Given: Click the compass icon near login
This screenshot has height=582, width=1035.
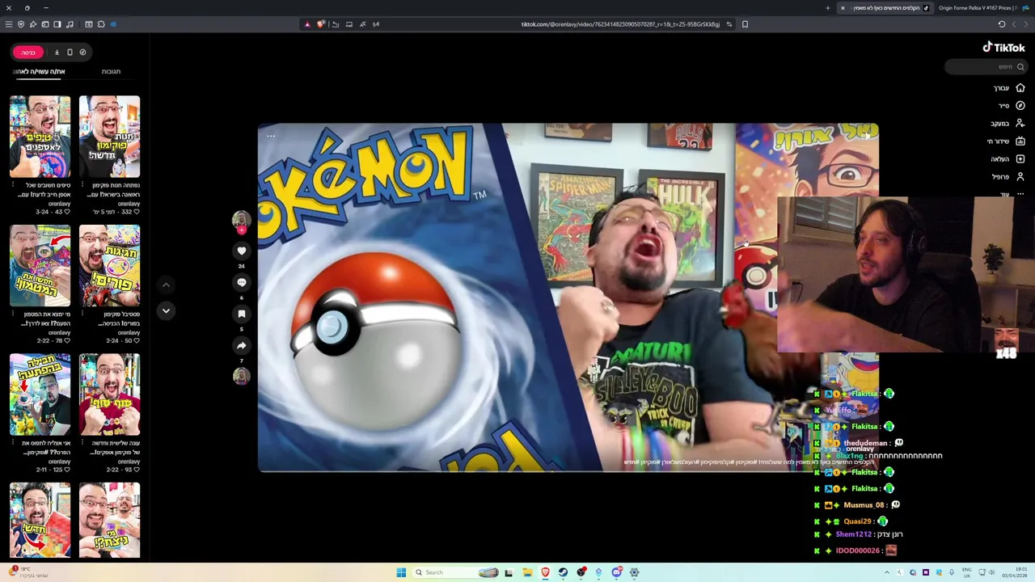Looking at the screenshot, I should pyautogui.click(x=82, y=53).
